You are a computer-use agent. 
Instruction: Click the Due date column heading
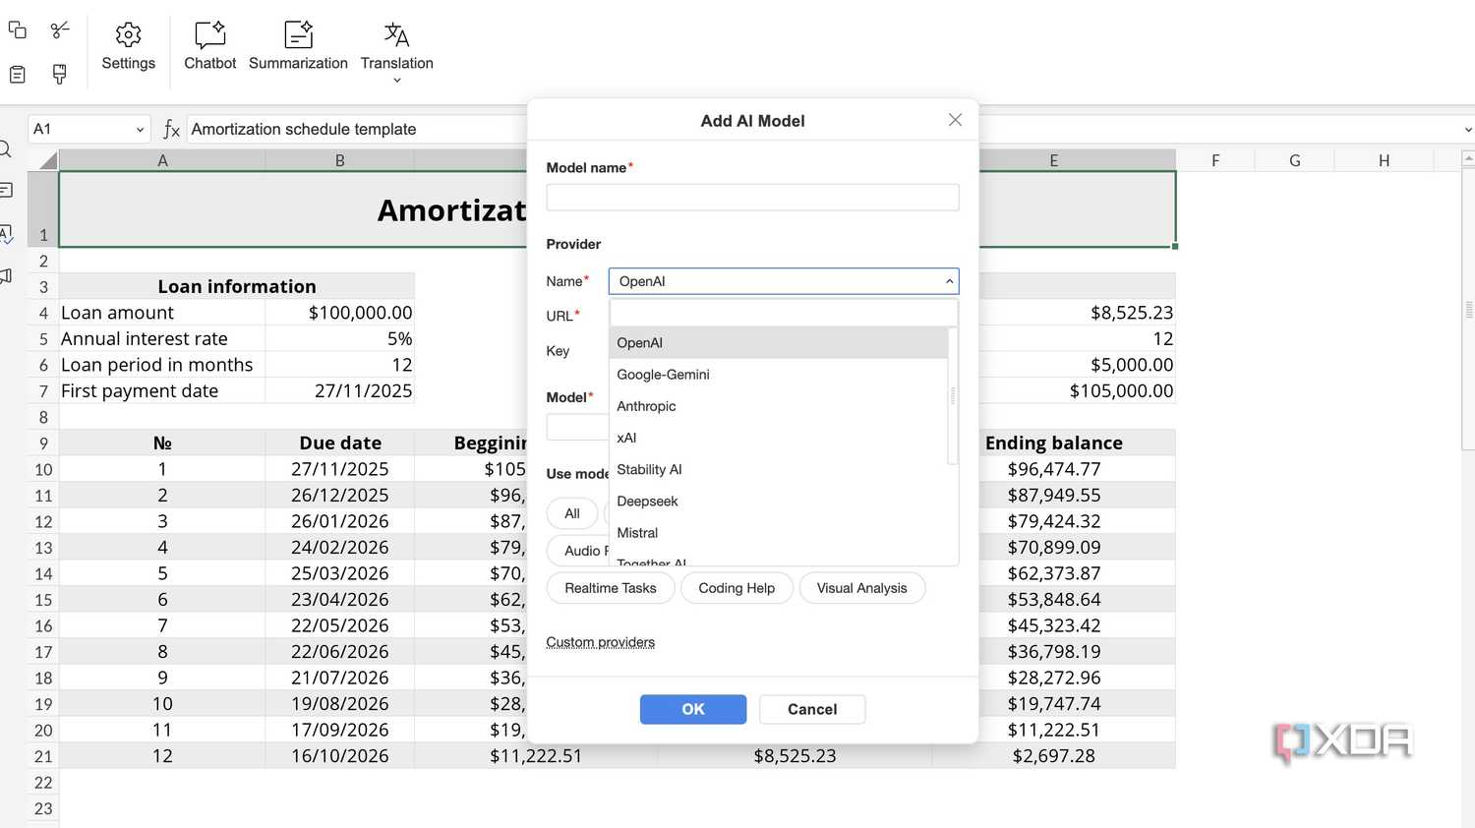(x=340, y=443)
